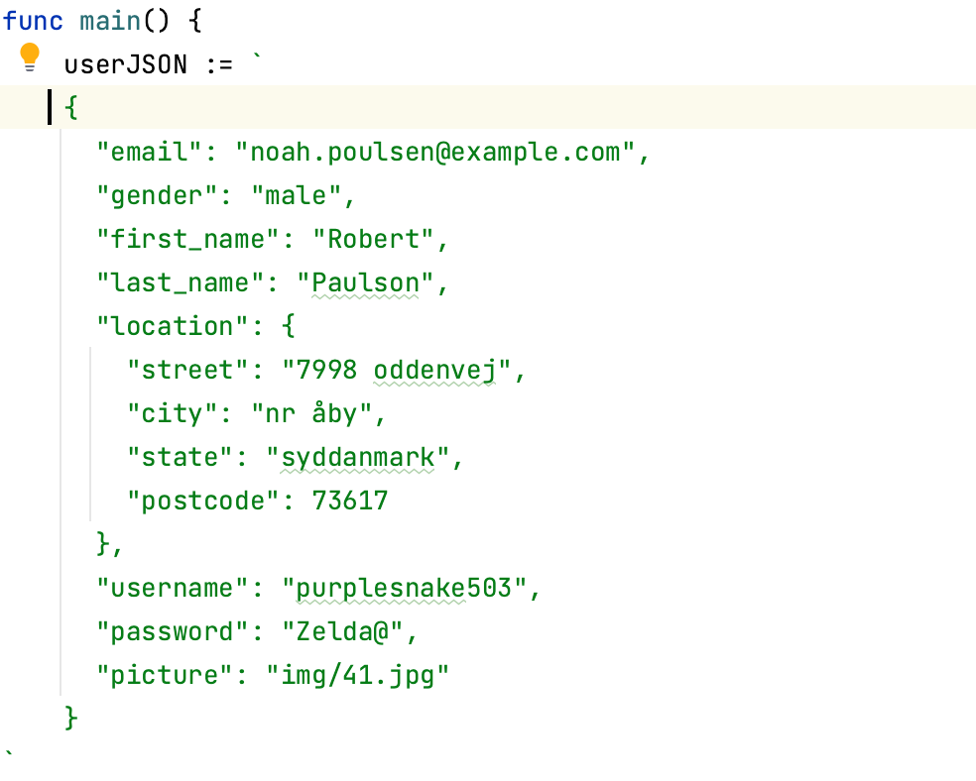Click the closing brace of location object
Image resolution: width=976 pixels, height=781 pixels.
(103, 544)
